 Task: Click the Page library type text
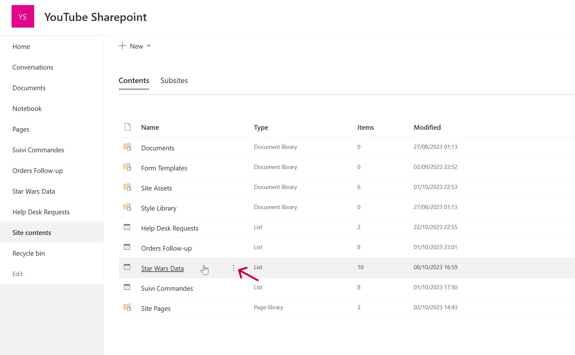pos(269,307)
